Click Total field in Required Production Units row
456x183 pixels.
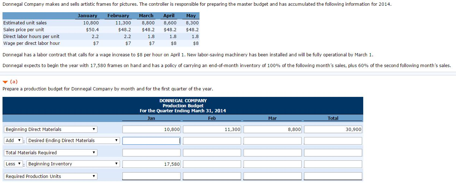[x=333, y=176]
